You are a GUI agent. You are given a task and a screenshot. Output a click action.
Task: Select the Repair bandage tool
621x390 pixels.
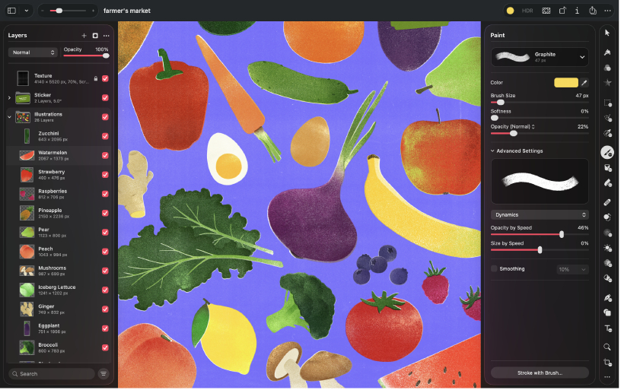[x=608, y=202]
